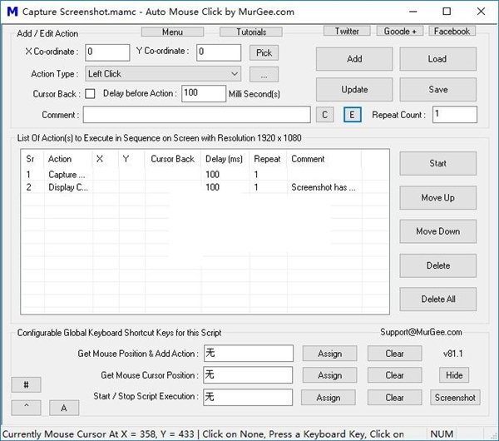Click the Support@MurGee.com text

[x=421, y=332]
